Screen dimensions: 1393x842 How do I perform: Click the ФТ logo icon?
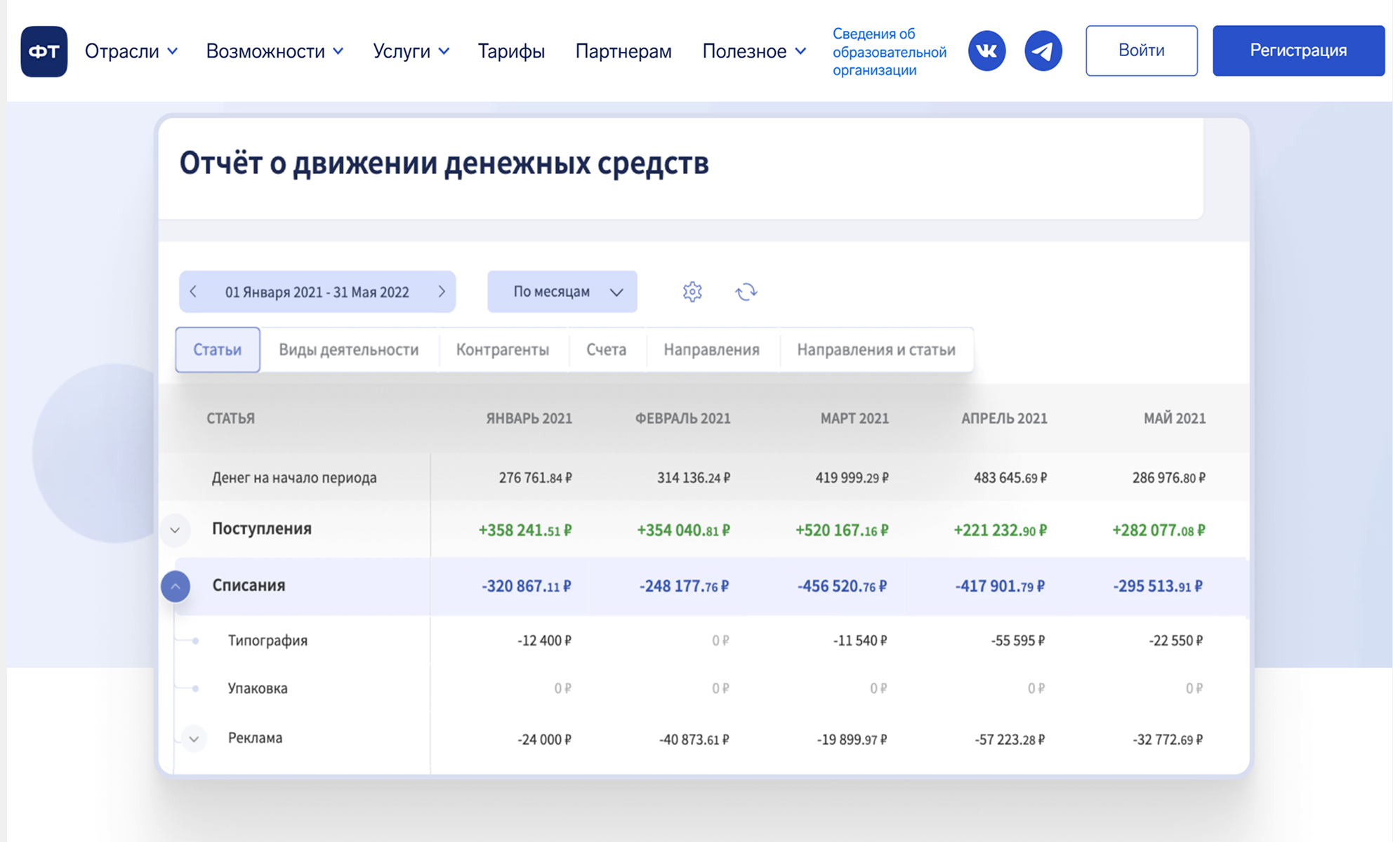coord(44,51)
